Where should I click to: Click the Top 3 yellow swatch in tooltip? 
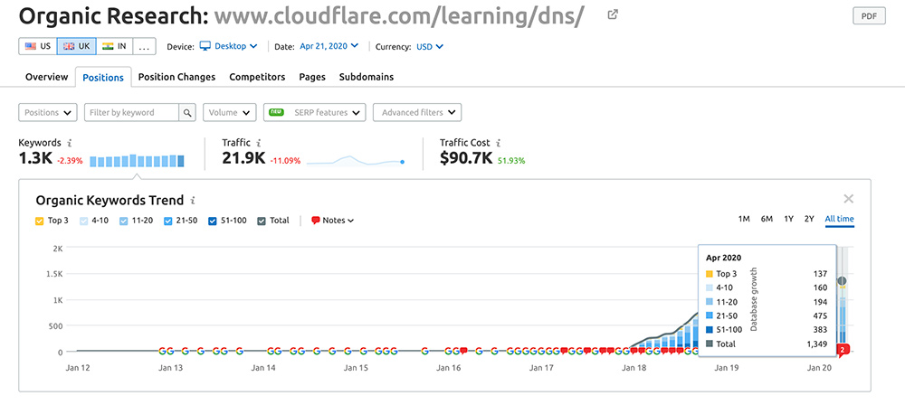pyautogui.click(x=710, y=274)
